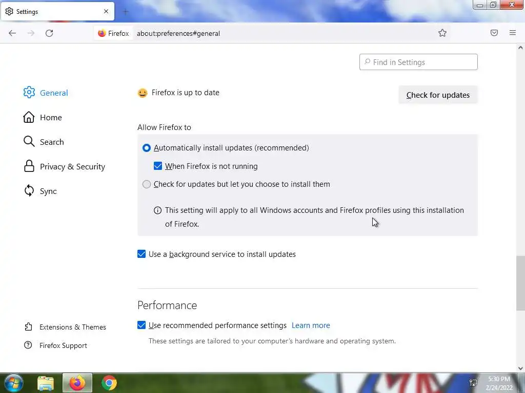This screenshot has width=525, height=393.
Task: Click the Performance heading
Action: pyautogui.click(x=167, y=305)
